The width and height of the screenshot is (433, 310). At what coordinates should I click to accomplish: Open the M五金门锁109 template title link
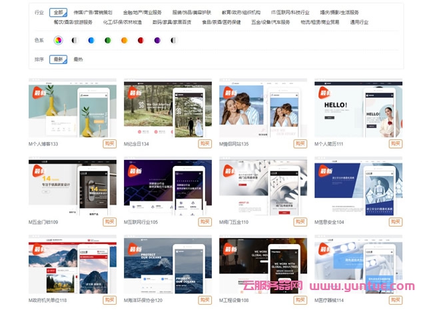pos(44,222)
